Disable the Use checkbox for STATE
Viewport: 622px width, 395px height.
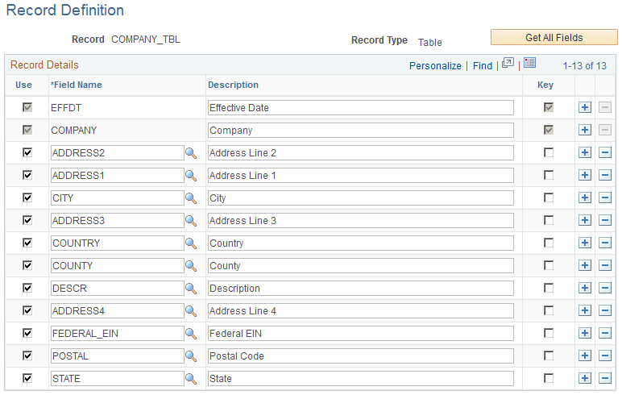coord(27,378)
